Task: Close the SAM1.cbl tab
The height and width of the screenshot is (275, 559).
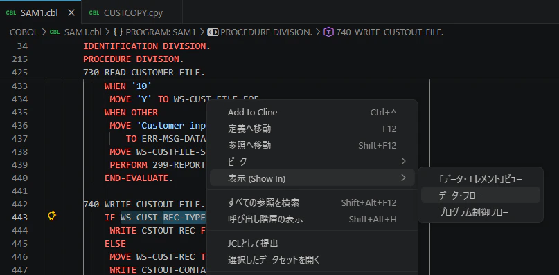Action: (x=71, y=13)
